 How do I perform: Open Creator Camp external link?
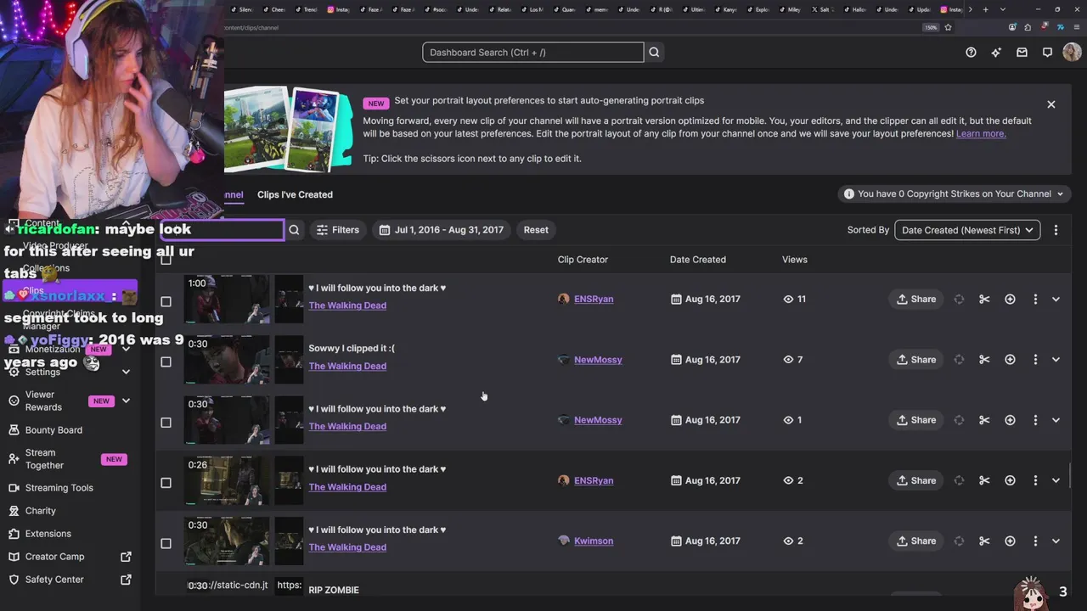[70, 557]
